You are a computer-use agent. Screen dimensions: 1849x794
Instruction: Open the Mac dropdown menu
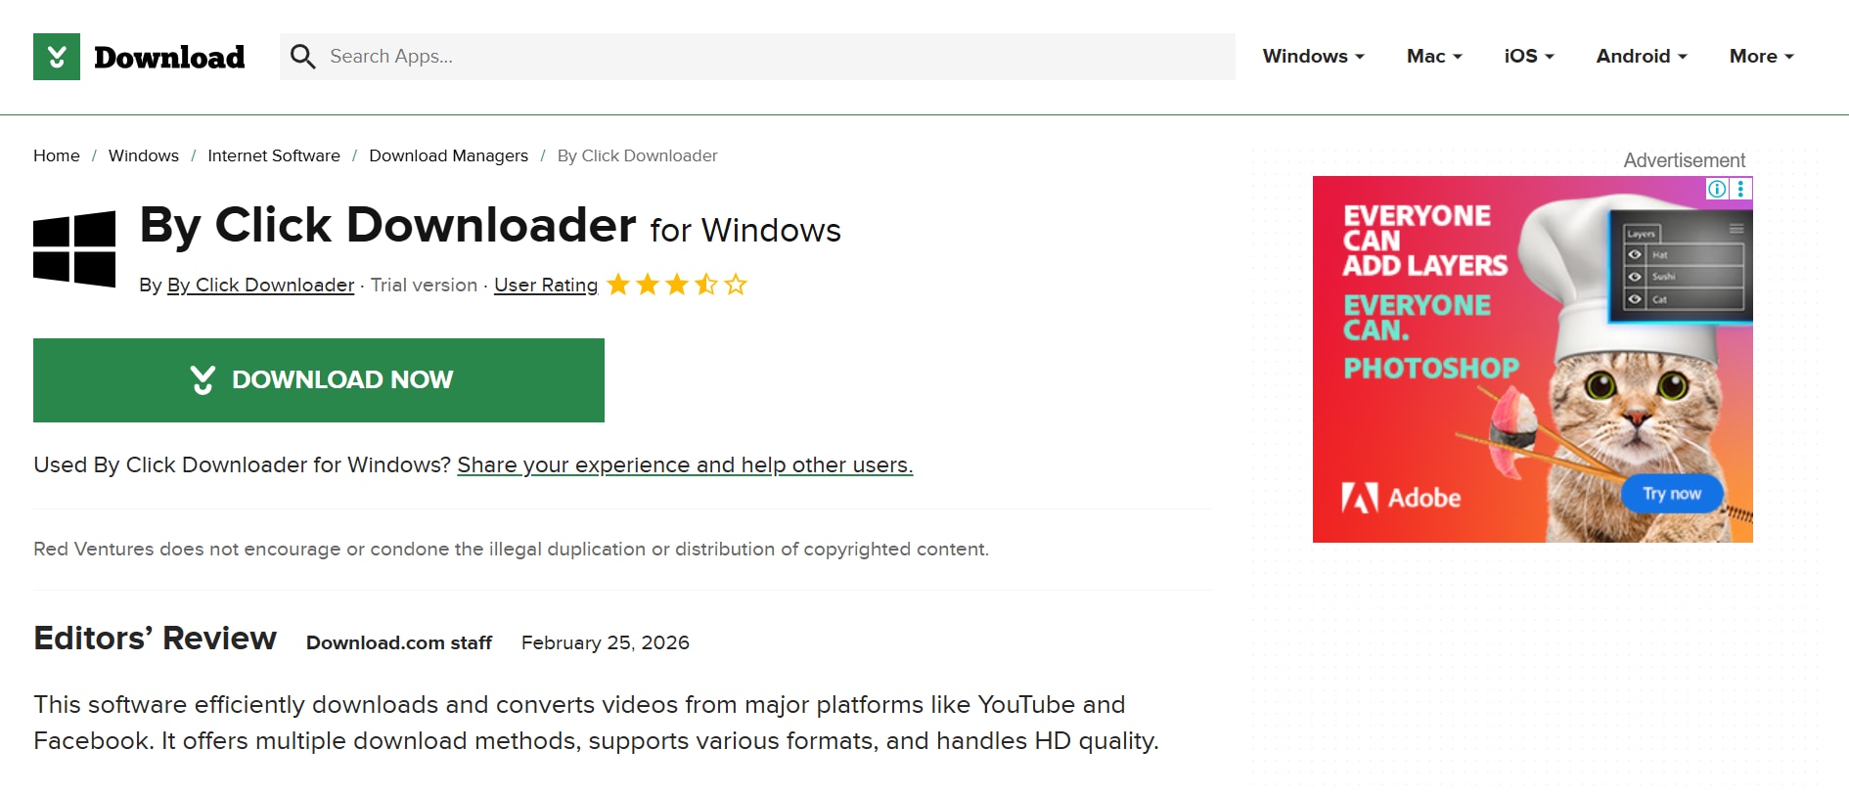coord(1432,56)
